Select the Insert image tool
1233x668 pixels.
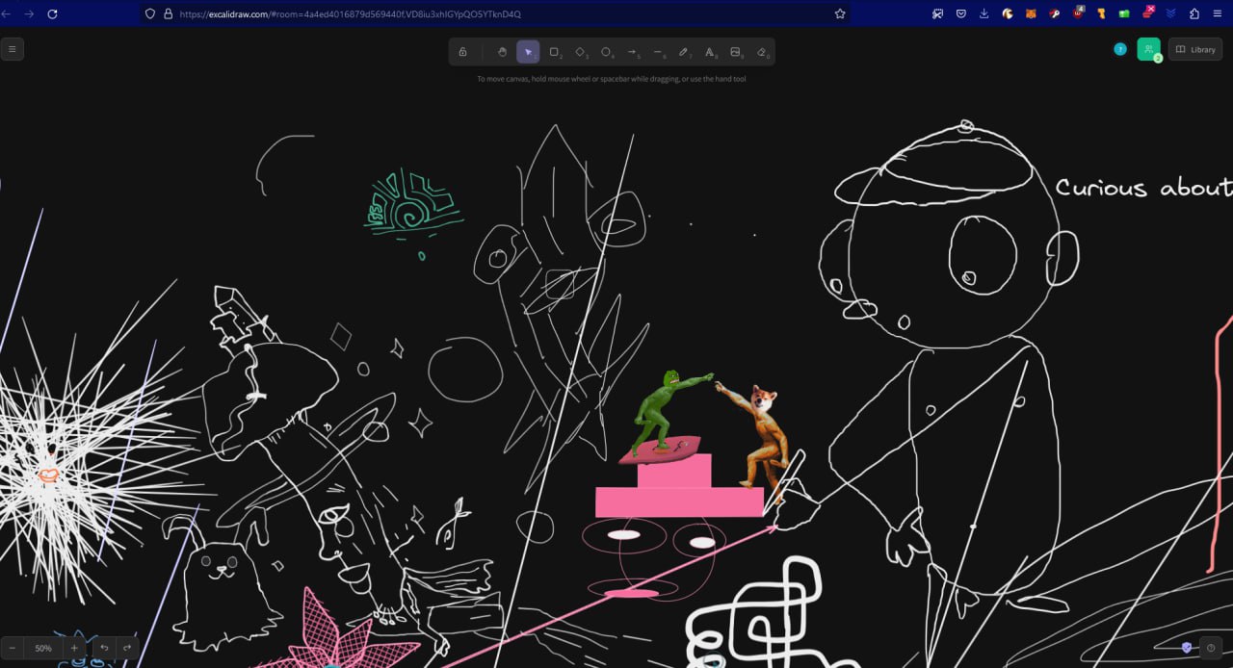(x=736, y=52)
